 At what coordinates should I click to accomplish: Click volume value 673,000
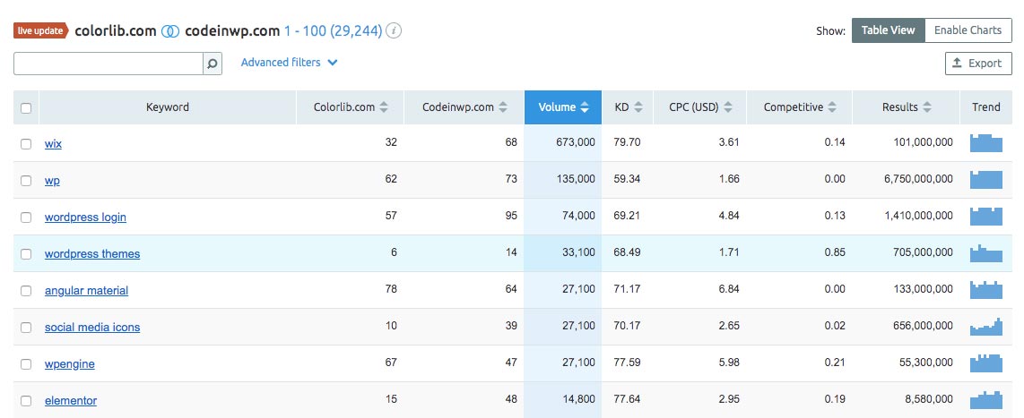(x=576, y=142)
